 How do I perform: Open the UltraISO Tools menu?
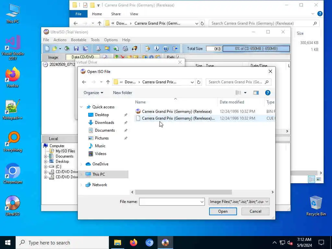coord(95,40)
